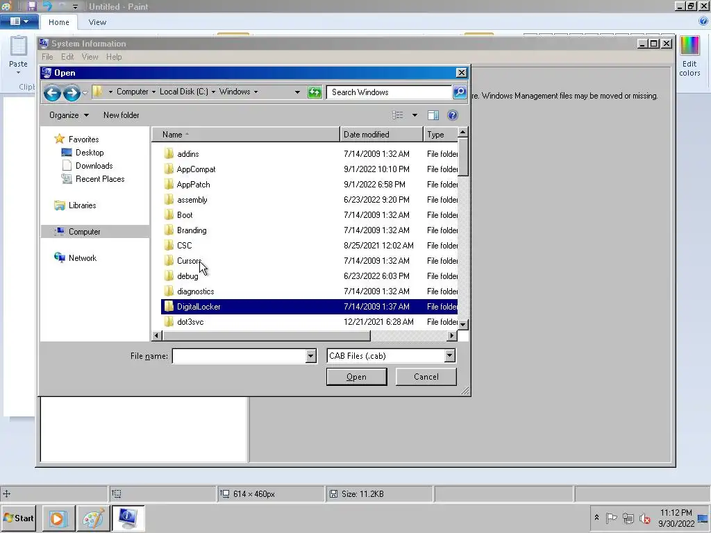Open the View menu in System Information
This screenshot has height=533, width=711.
(90, 57)
